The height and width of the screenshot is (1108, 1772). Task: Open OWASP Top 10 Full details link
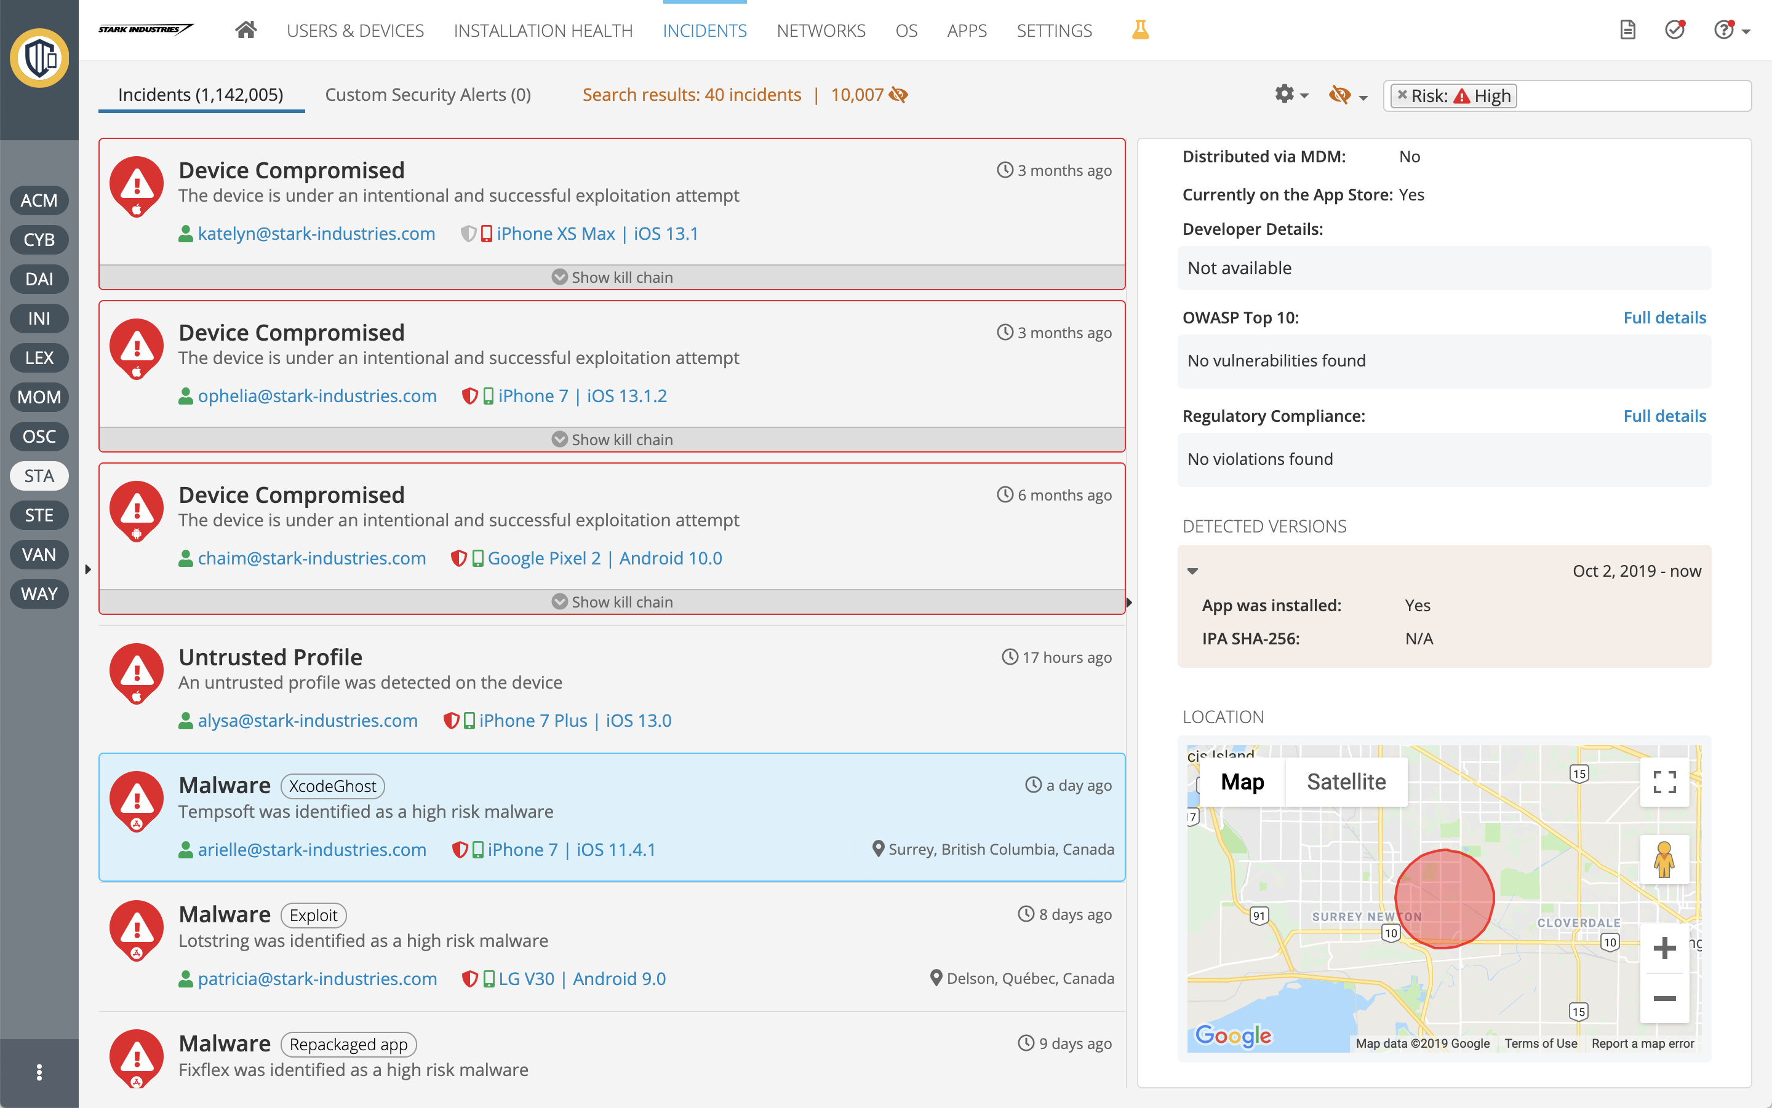1664,317
